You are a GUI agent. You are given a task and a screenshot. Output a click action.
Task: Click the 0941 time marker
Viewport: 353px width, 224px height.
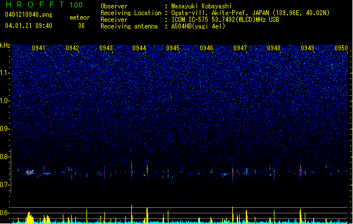tap(39, 48)
